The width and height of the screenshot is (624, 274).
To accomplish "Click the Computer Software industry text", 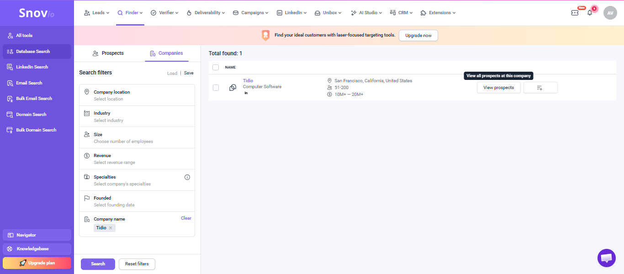I will (262, 87).
